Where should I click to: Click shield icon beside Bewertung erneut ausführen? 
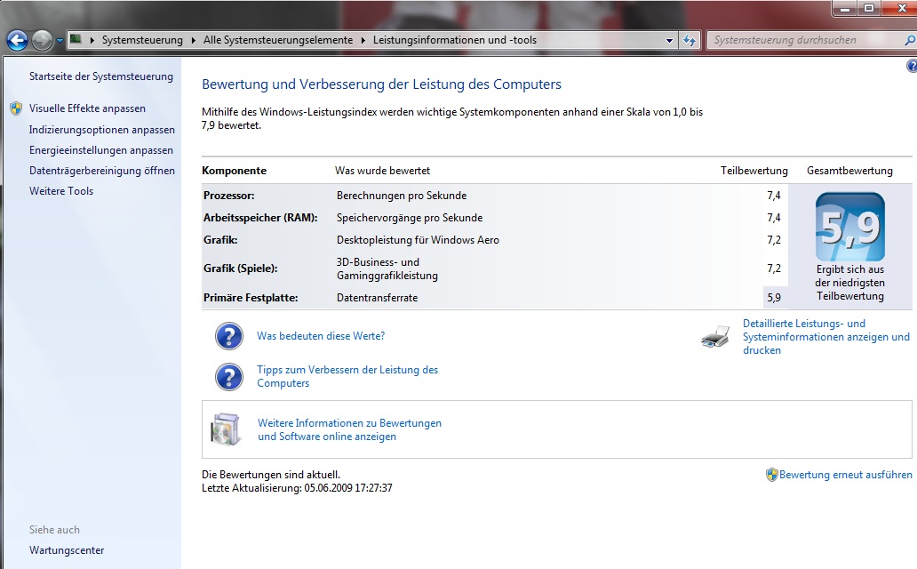tap(772, 475)
